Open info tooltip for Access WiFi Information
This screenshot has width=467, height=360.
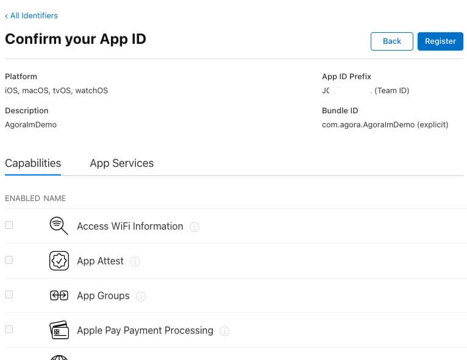194,227
